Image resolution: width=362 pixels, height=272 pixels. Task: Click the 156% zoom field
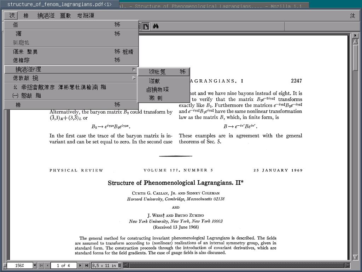point(20,265)
